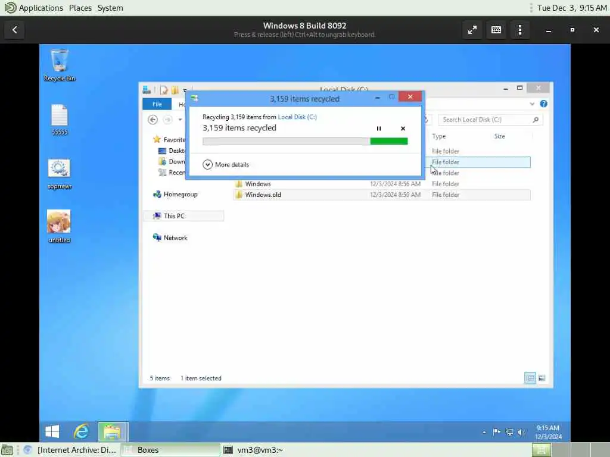The image size is (610, 457).
Task: Cancel the recycling operation with the X
Action: pos(403,129)
